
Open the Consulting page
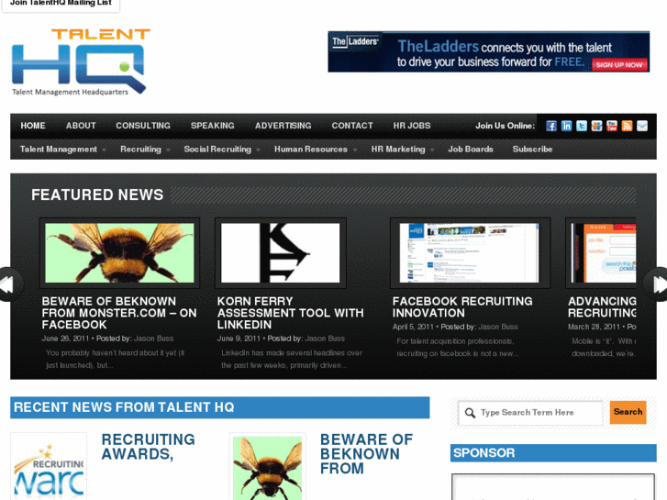(x=143, y=126)
